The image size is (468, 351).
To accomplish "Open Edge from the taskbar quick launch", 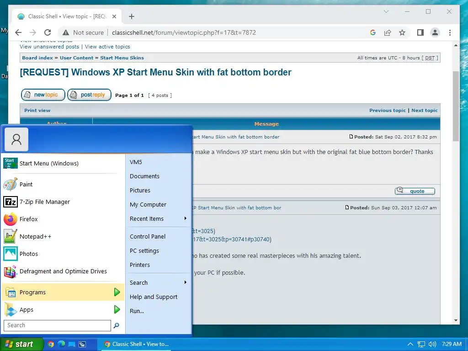I will click(62, 344).
